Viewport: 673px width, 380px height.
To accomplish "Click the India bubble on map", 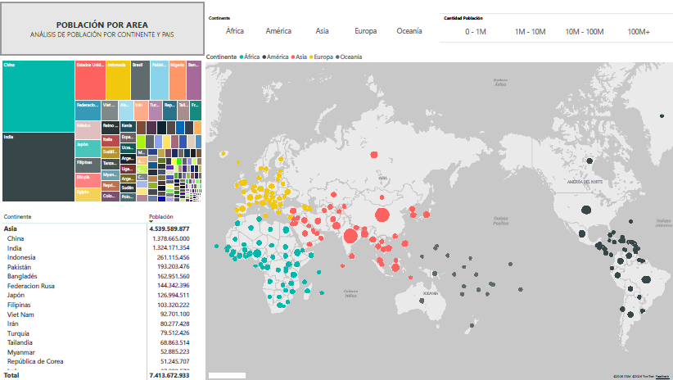I will point(350,236).
